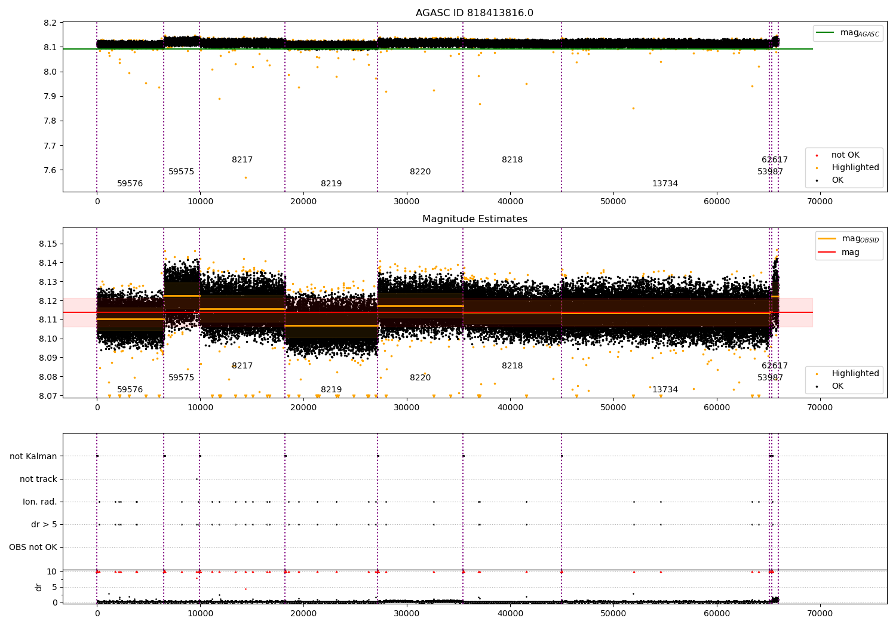The image size is (896, 627).
Task: Click obsid label 8217 in the top plot
Action: coord(243,160)
